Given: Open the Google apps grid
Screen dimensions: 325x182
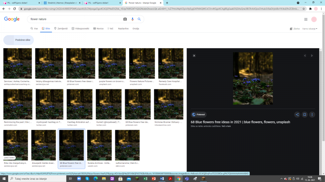Looking at the screenshot, I should (305, 19).
